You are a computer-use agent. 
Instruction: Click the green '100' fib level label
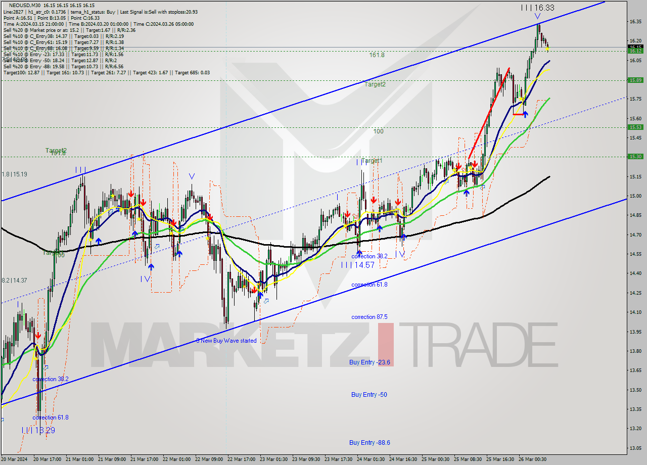(x=378, y=131)
